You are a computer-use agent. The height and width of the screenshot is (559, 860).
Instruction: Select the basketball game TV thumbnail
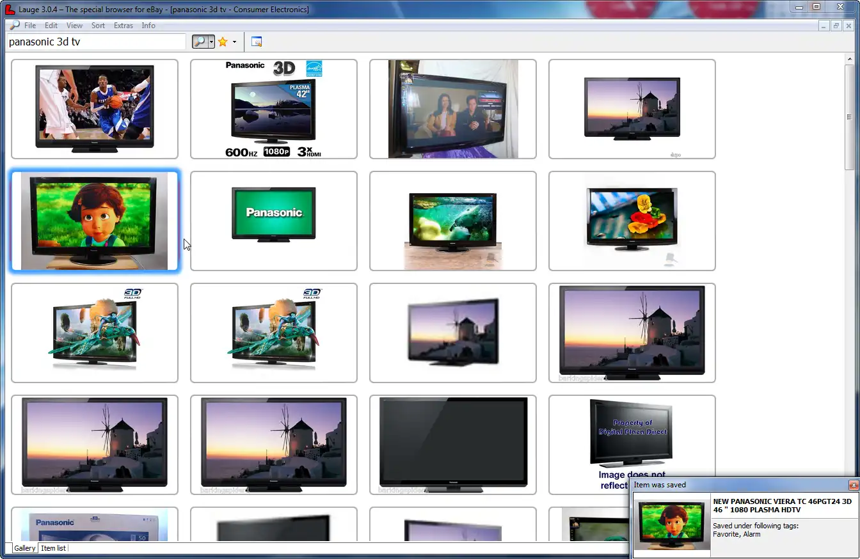coord(95,109)
